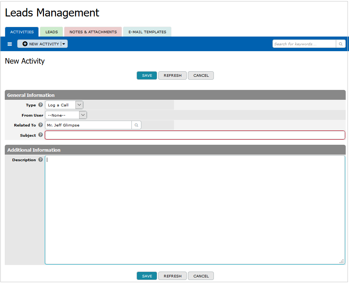The height and width of the screenshot is (284, 349).
Task: Focus the Search for keywords field
Action: [304, 44]
